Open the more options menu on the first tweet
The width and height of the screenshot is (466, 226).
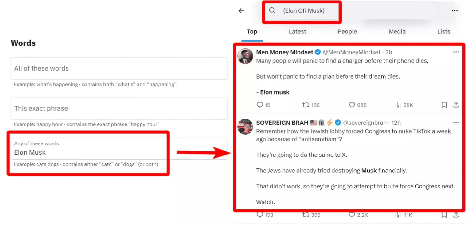[456, 52]
